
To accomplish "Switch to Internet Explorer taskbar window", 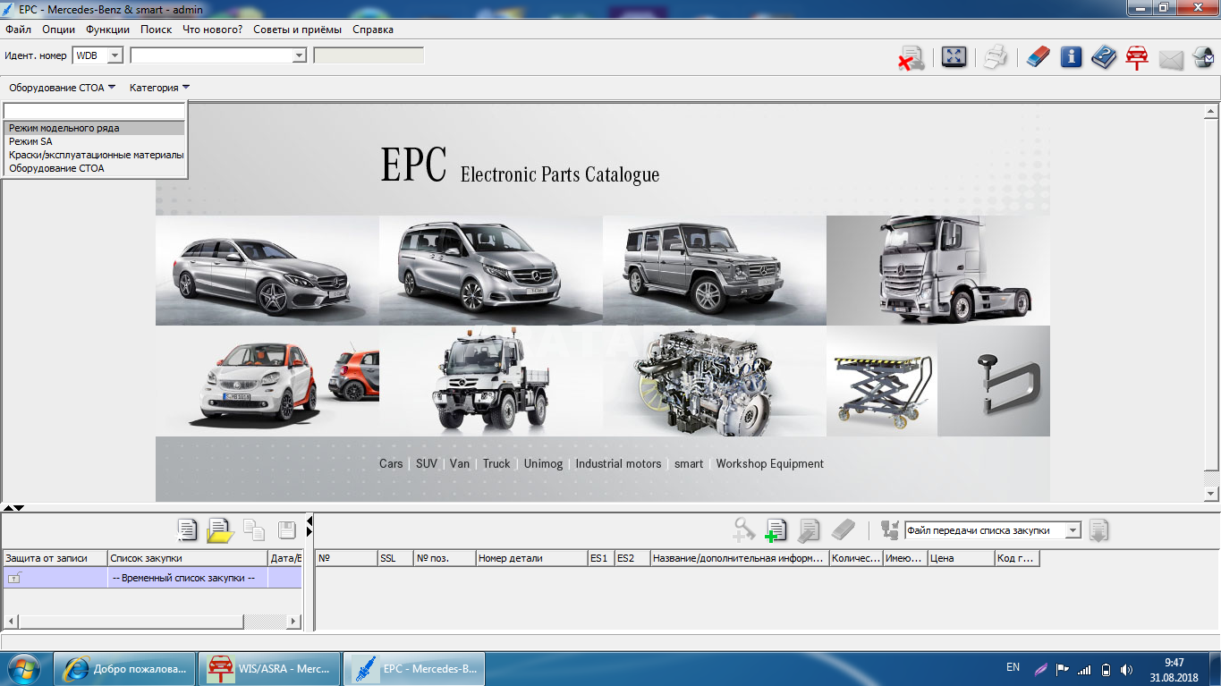I will [123, 668].
